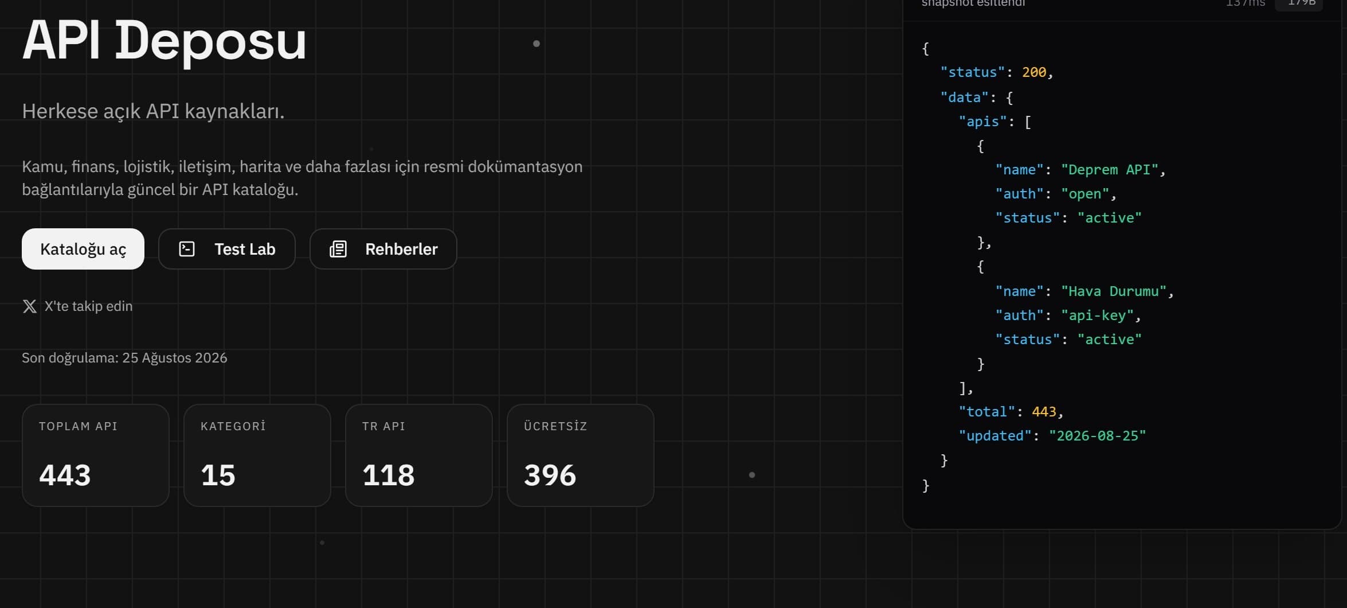Open the Test Lab button
Image resolution: width=1347 pixels, height=608 pixels.
pyautogui.click(x=227, y=249)
